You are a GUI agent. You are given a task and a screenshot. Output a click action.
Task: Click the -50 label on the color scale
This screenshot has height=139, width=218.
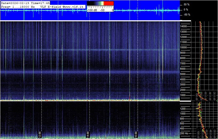point(102,10)
